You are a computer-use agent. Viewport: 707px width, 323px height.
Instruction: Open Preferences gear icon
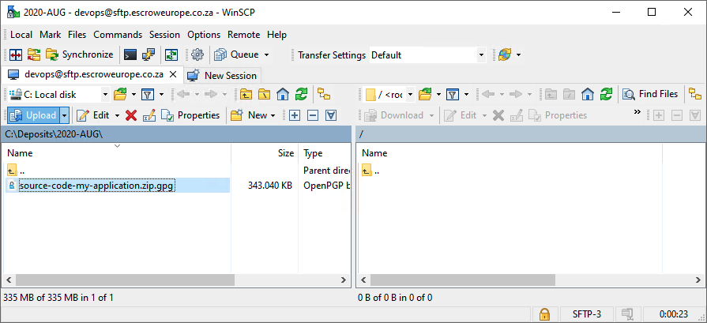[197, 55]
